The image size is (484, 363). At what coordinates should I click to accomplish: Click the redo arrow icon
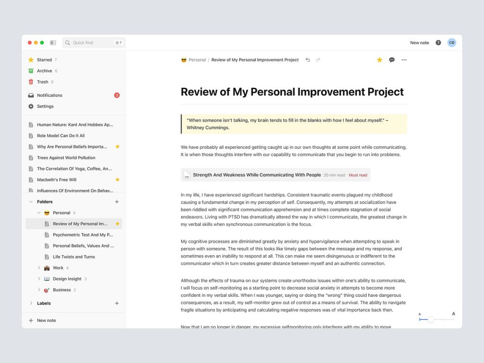318,60
